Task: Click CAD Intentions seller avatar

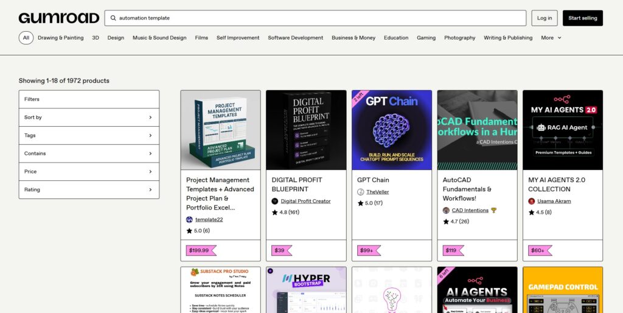Action: pyautogui.click(x=446, y=210)
